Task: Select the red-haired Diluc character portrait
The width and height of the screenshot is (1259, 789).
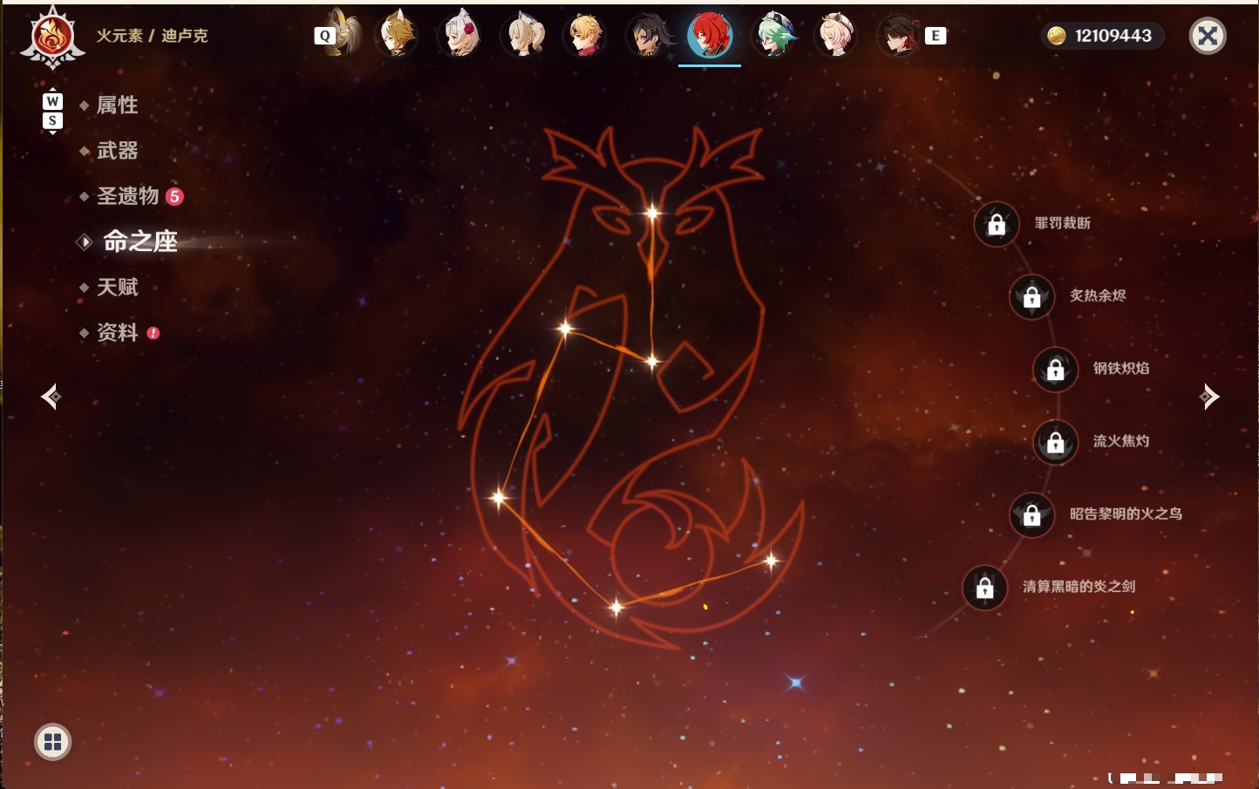Action: click(710, 35)
